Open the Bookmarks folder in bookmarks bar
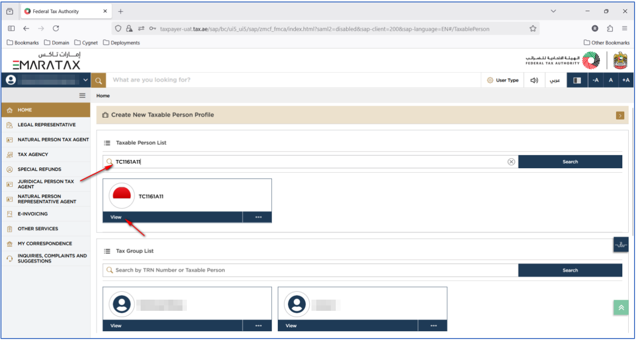 click(x=23, y=43)
